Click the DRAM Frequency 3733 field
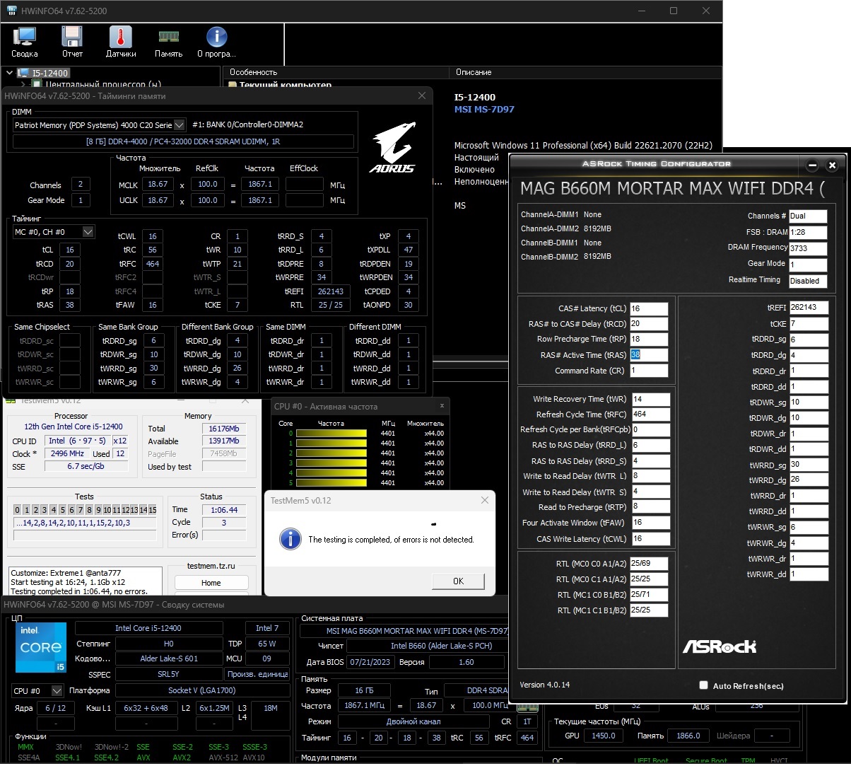 pyautogui.click(x=808, y=248)
